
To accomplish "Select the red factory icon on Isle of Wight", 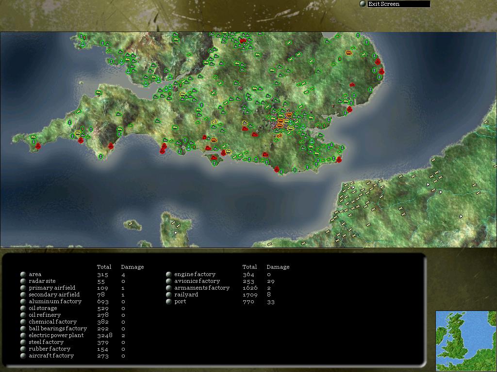I will tap(214, 157).
